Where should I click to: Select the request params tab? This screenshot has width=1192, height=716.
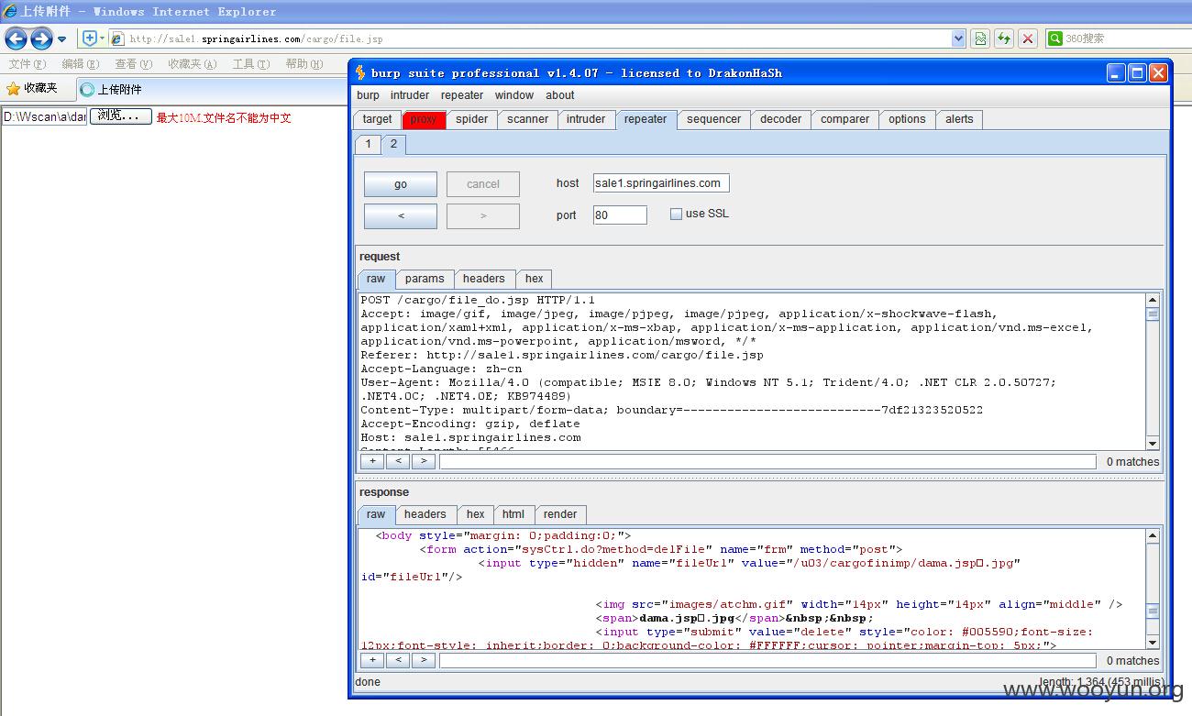coord(425,279)
